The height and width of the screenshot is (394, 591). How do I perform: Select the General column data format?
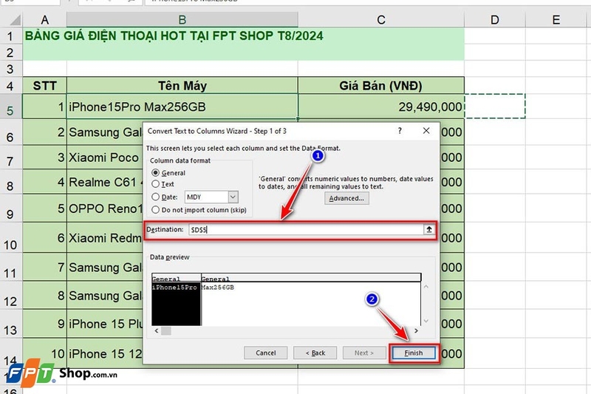click(155, 173)
